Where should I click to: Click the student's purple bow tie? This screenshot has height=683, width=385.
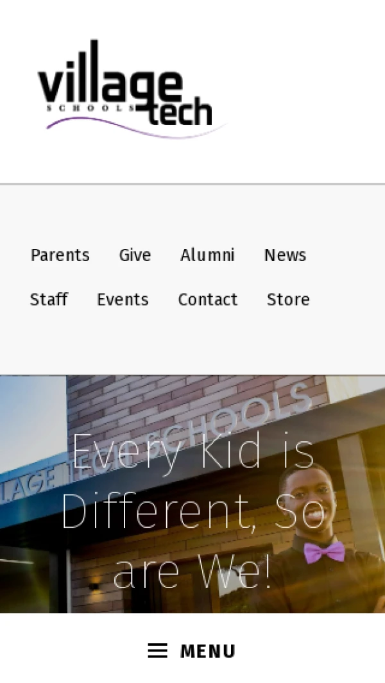coord(323,552)
